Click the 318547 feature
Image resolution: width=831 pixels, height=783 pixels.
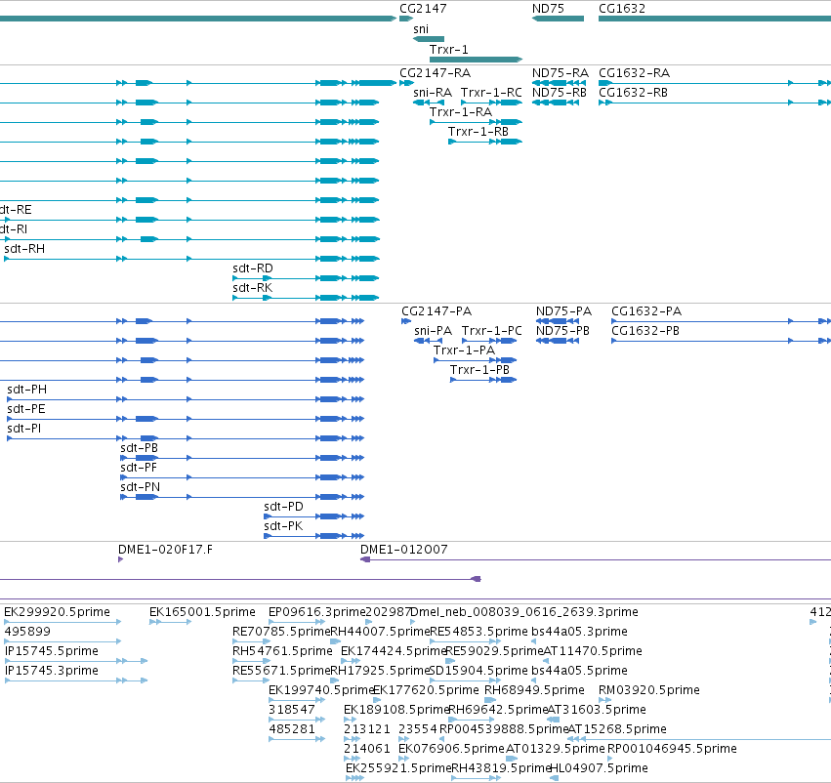(297, 720)
